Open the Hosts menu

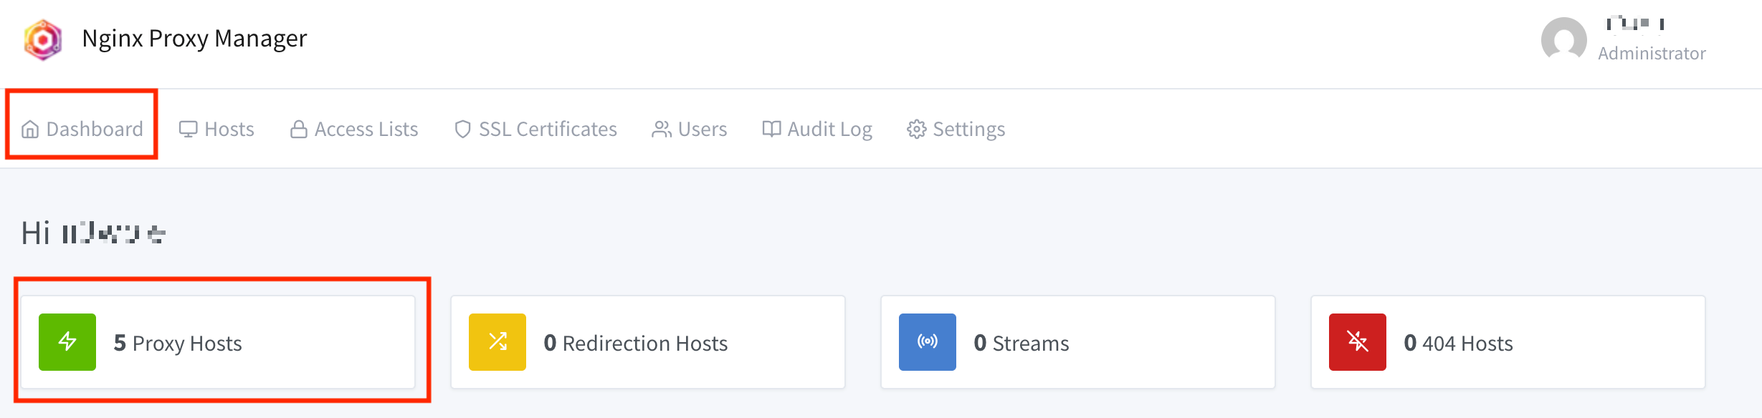click(216, 129)
